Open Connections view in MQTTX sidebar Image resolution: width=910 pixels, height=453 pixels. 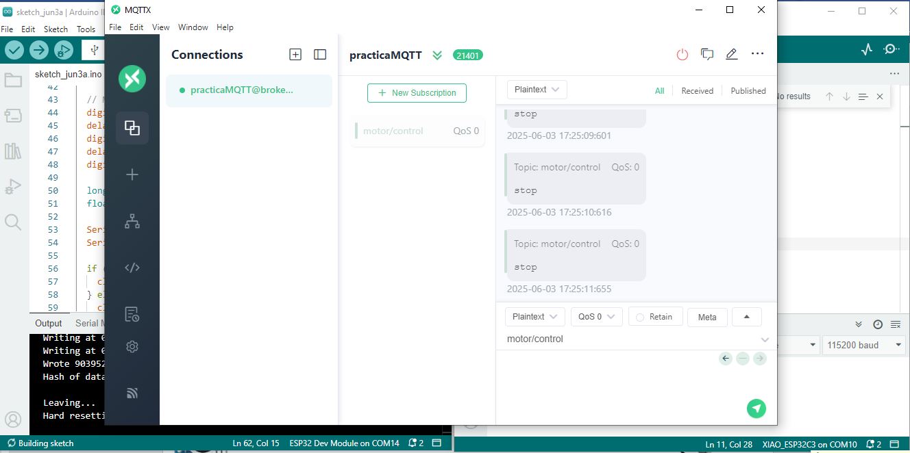pos(132,127)
